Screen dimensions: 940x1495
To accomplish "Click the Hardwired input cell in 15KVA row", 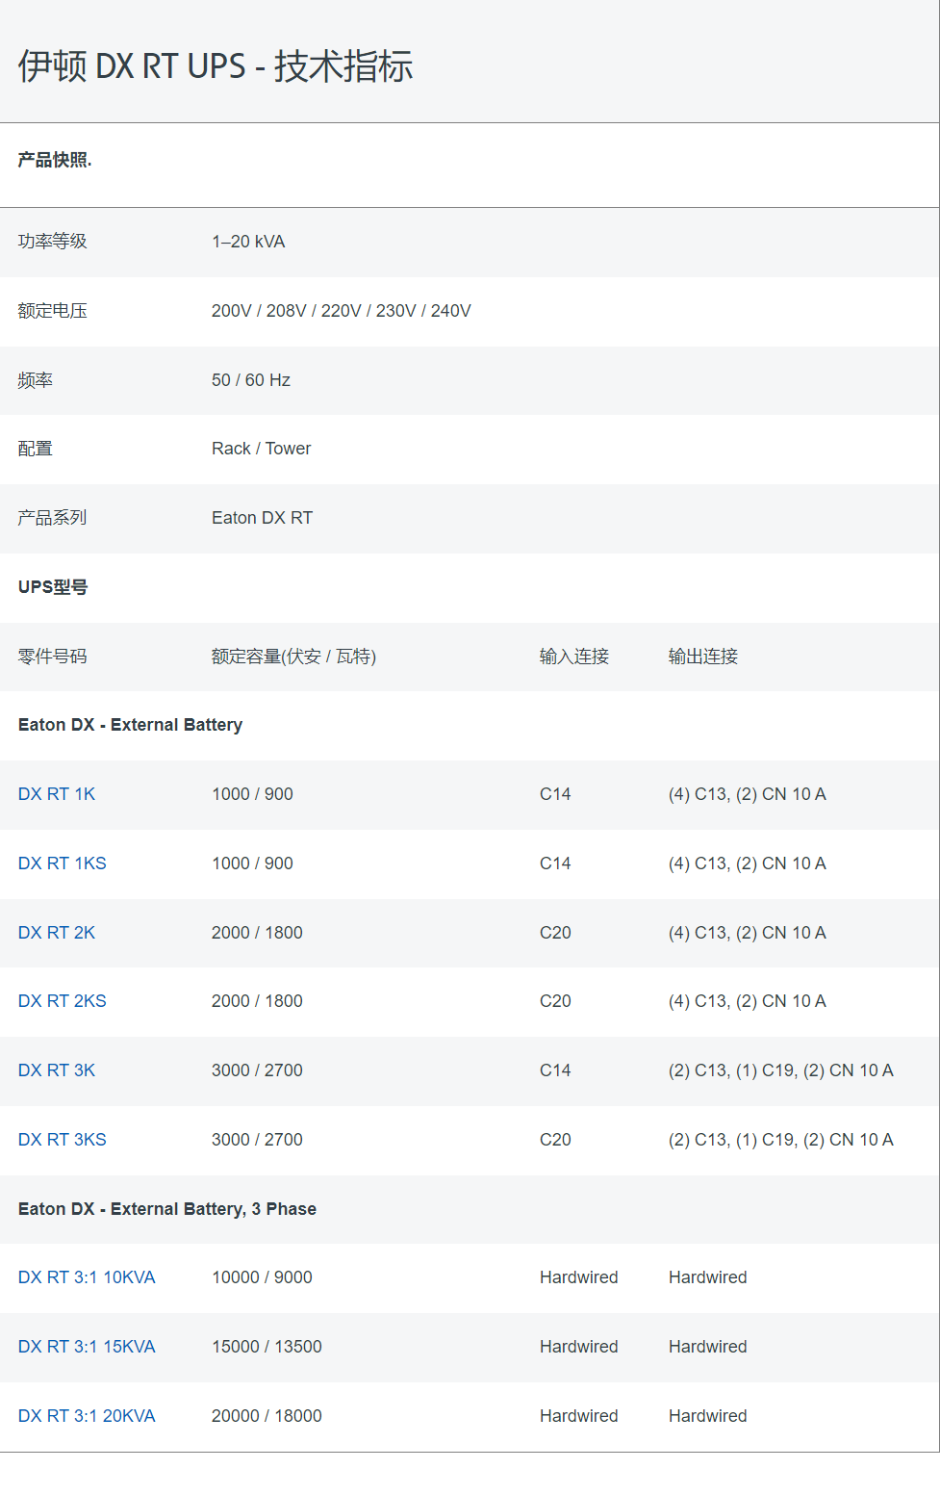I will point(579,1347).
